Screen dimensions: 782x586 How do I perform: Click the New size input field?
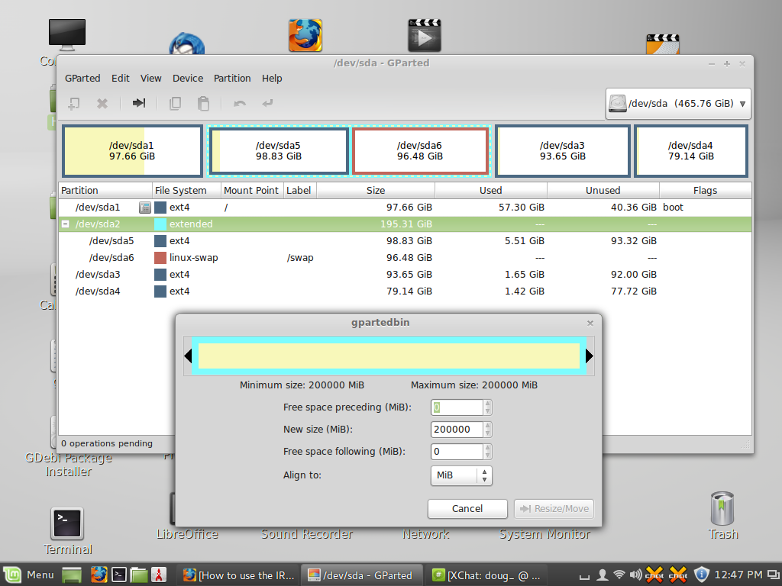pyautogui.click(x=457, y=430)
